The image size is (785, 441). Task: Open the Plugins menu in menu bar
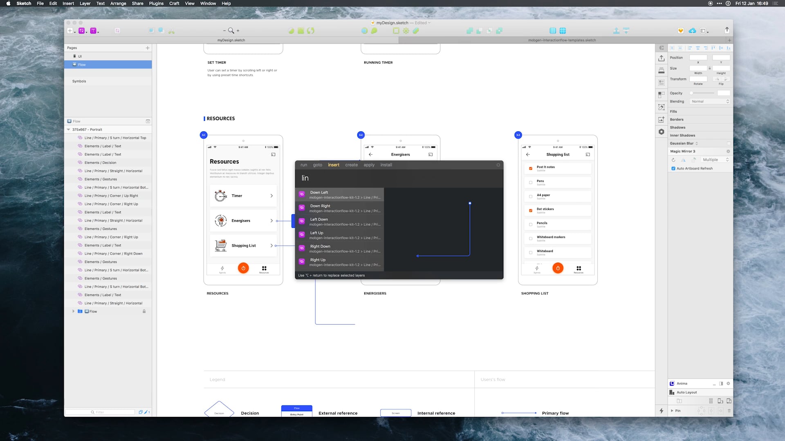[x=156, y=3]
